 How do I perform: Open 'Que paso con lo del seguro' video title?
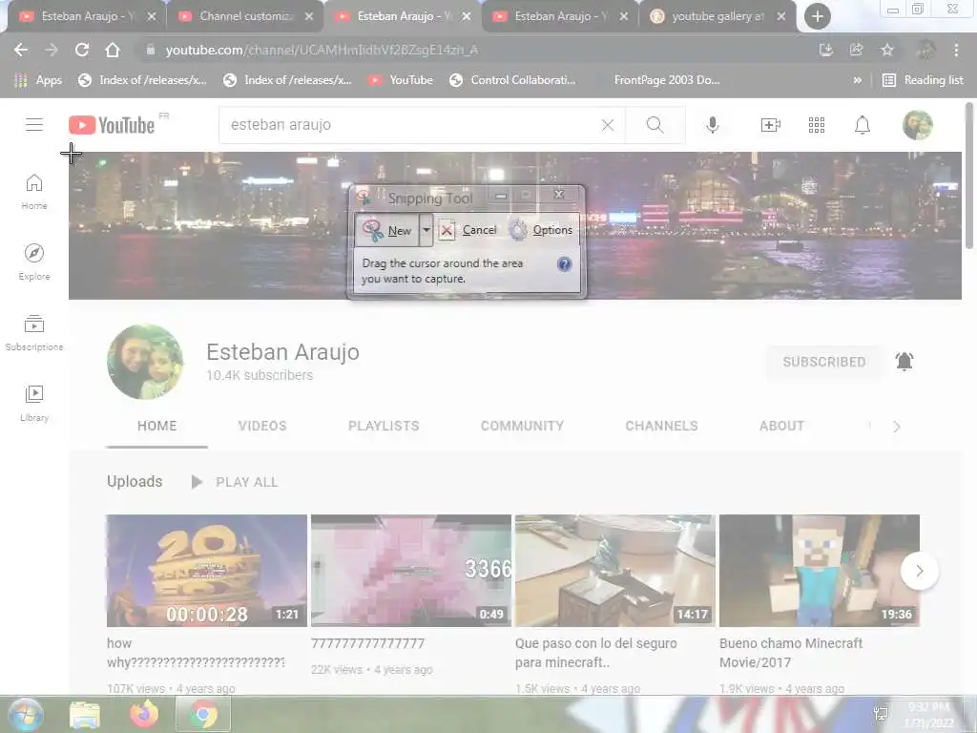595,653
